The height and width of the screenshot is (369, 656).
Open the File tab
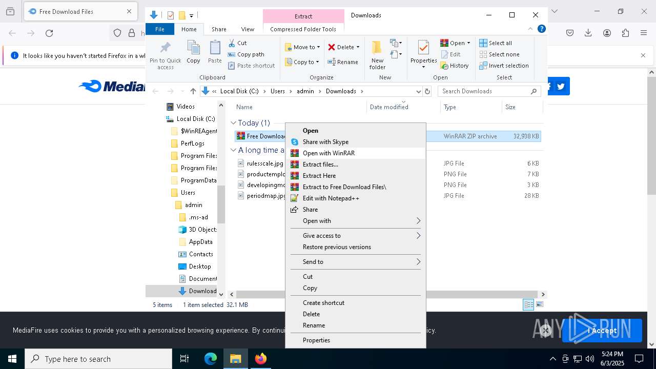[160, 29]
